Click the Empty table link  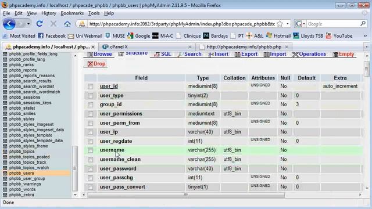[x=344, y=54]
